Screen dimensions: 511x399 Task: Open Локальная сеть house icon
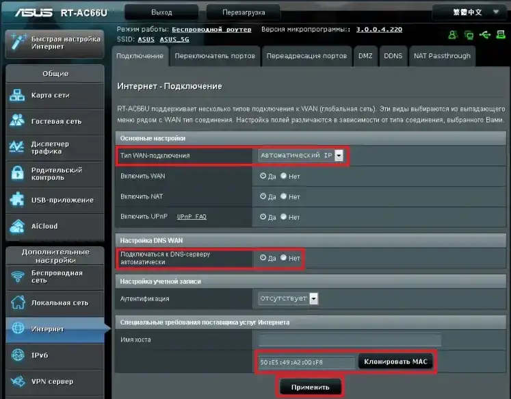coord(18,303)
